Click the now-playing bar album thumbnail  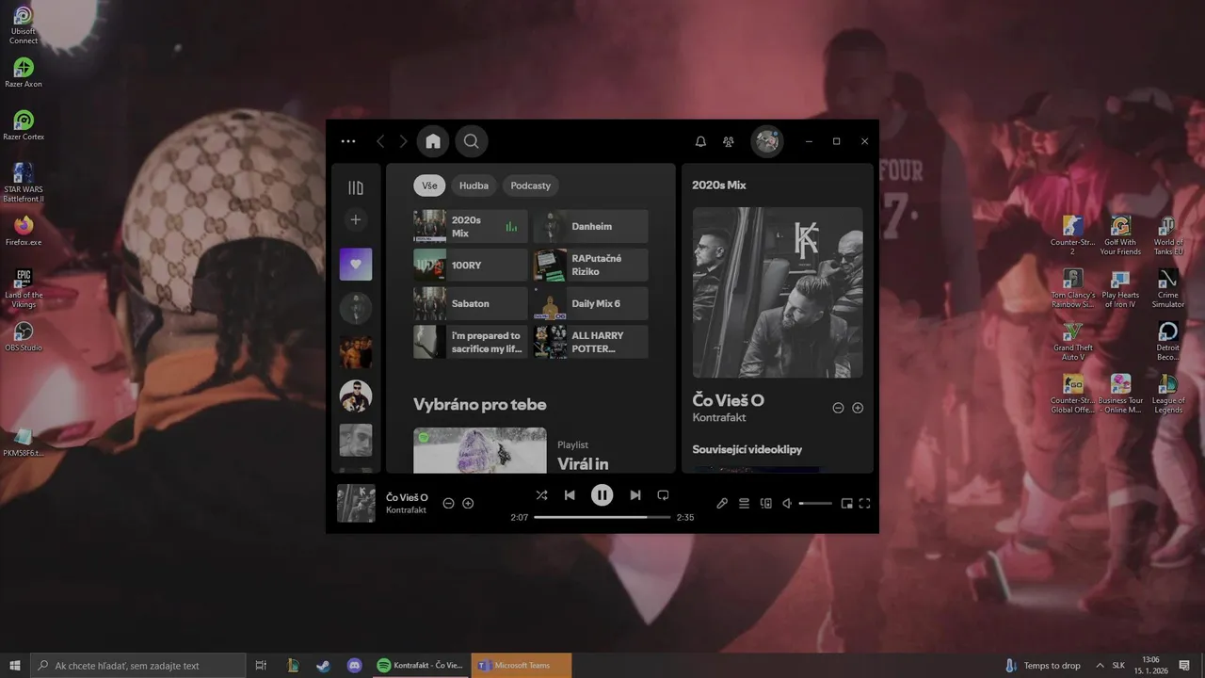pyautogui.click(x=356, y=503)
